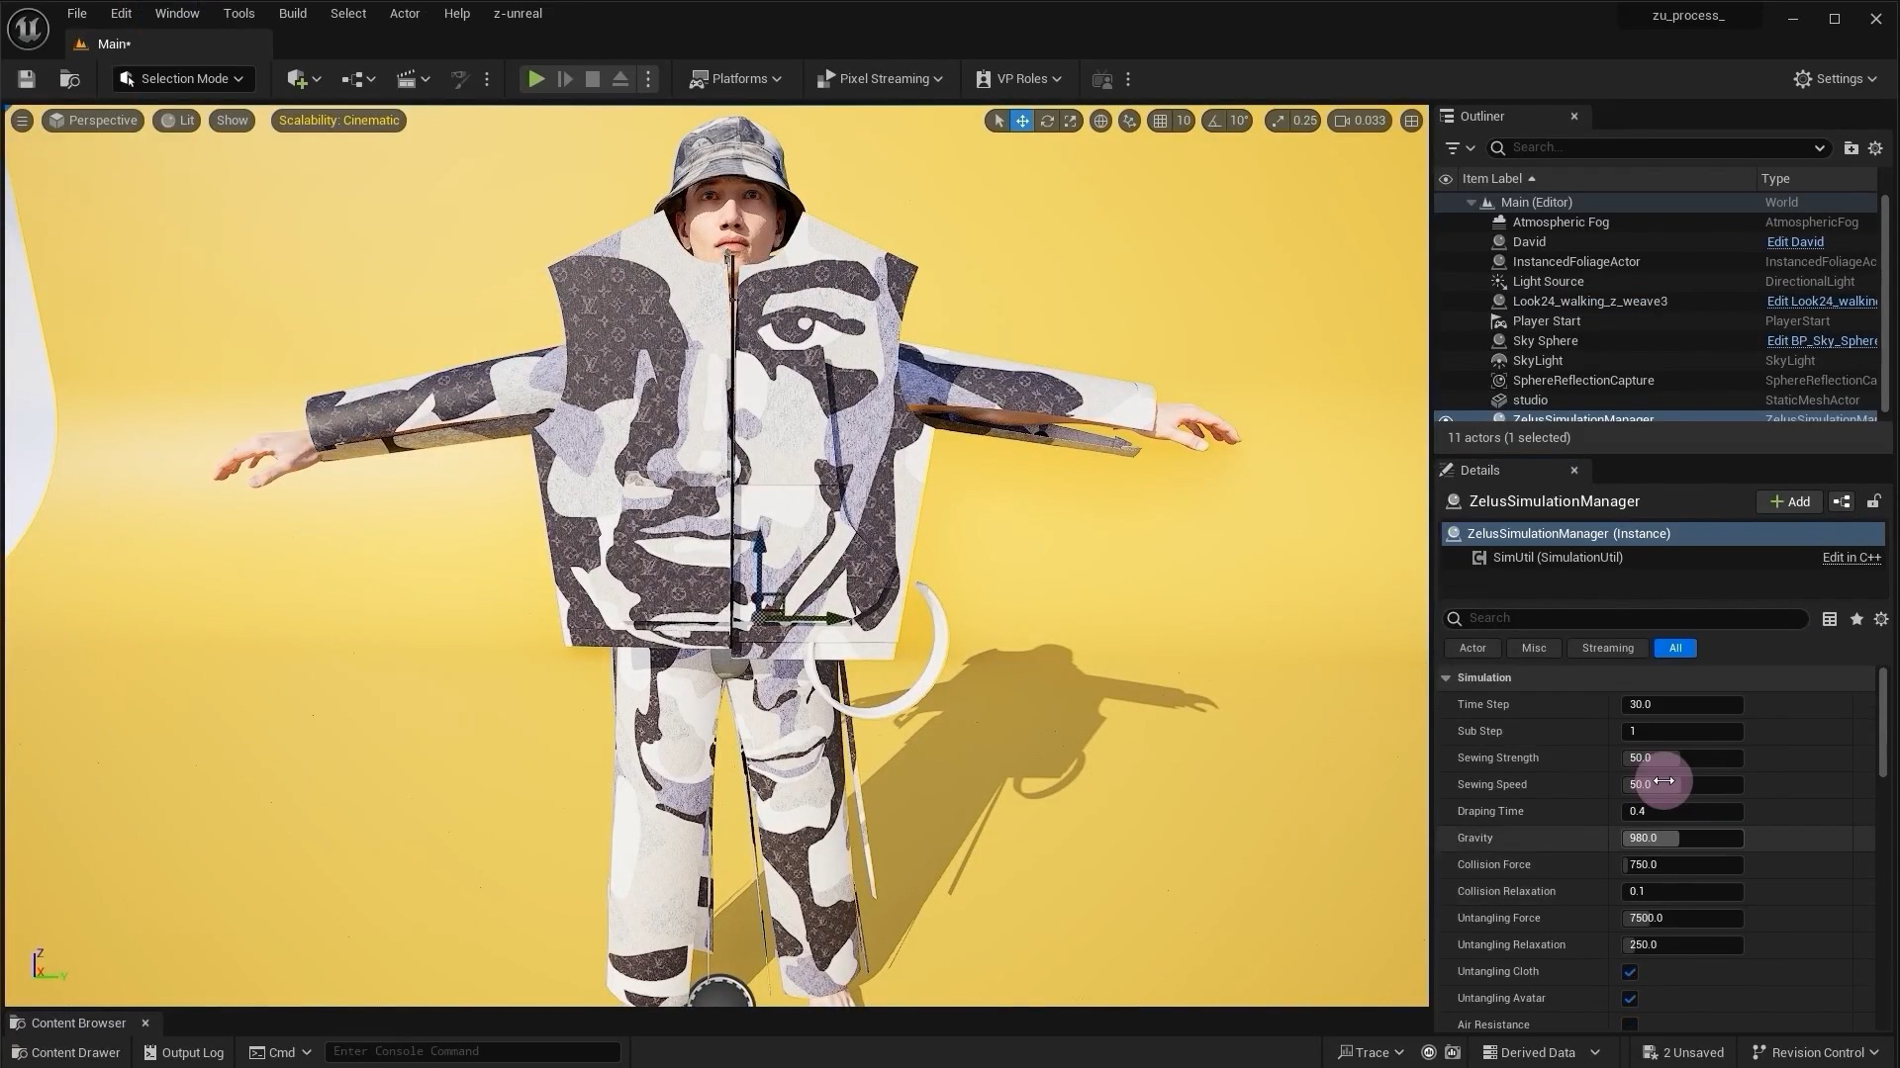Enable the Untangling Cloth checkbox
Screen dimensions: 1900x1068
[1630, 971]
